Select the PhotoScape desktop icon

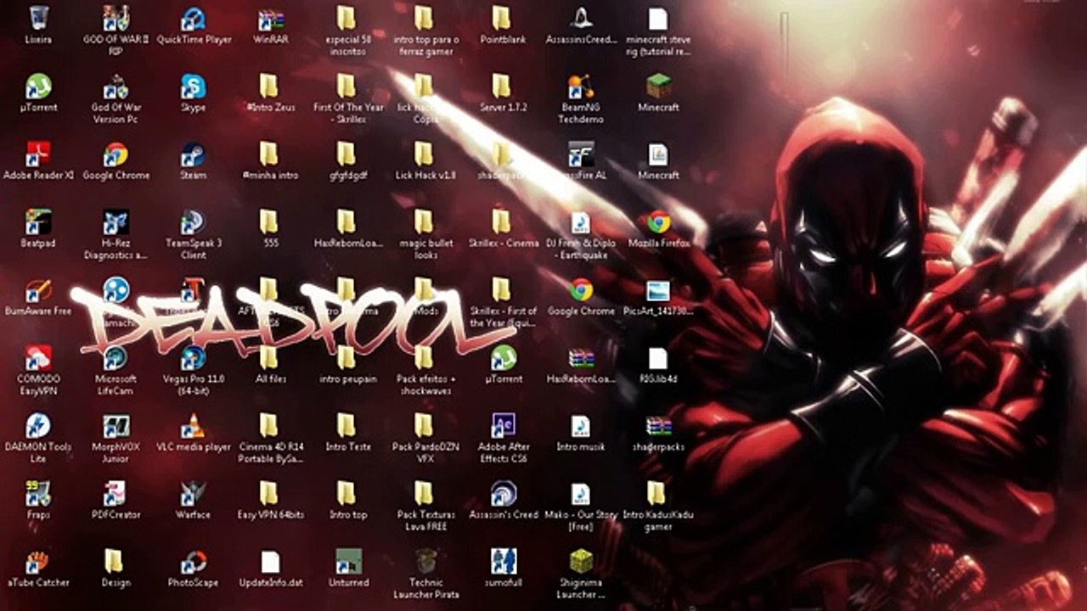(x=194, y=562)
